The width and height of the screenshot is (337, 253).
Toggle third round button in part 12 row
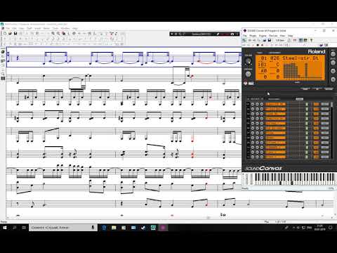[262, 157]
